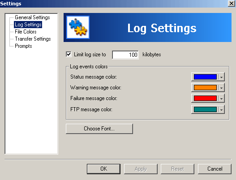Open the Failure message color dropdown arrow
Screen dimensions: 236x180
pos(221,98)
